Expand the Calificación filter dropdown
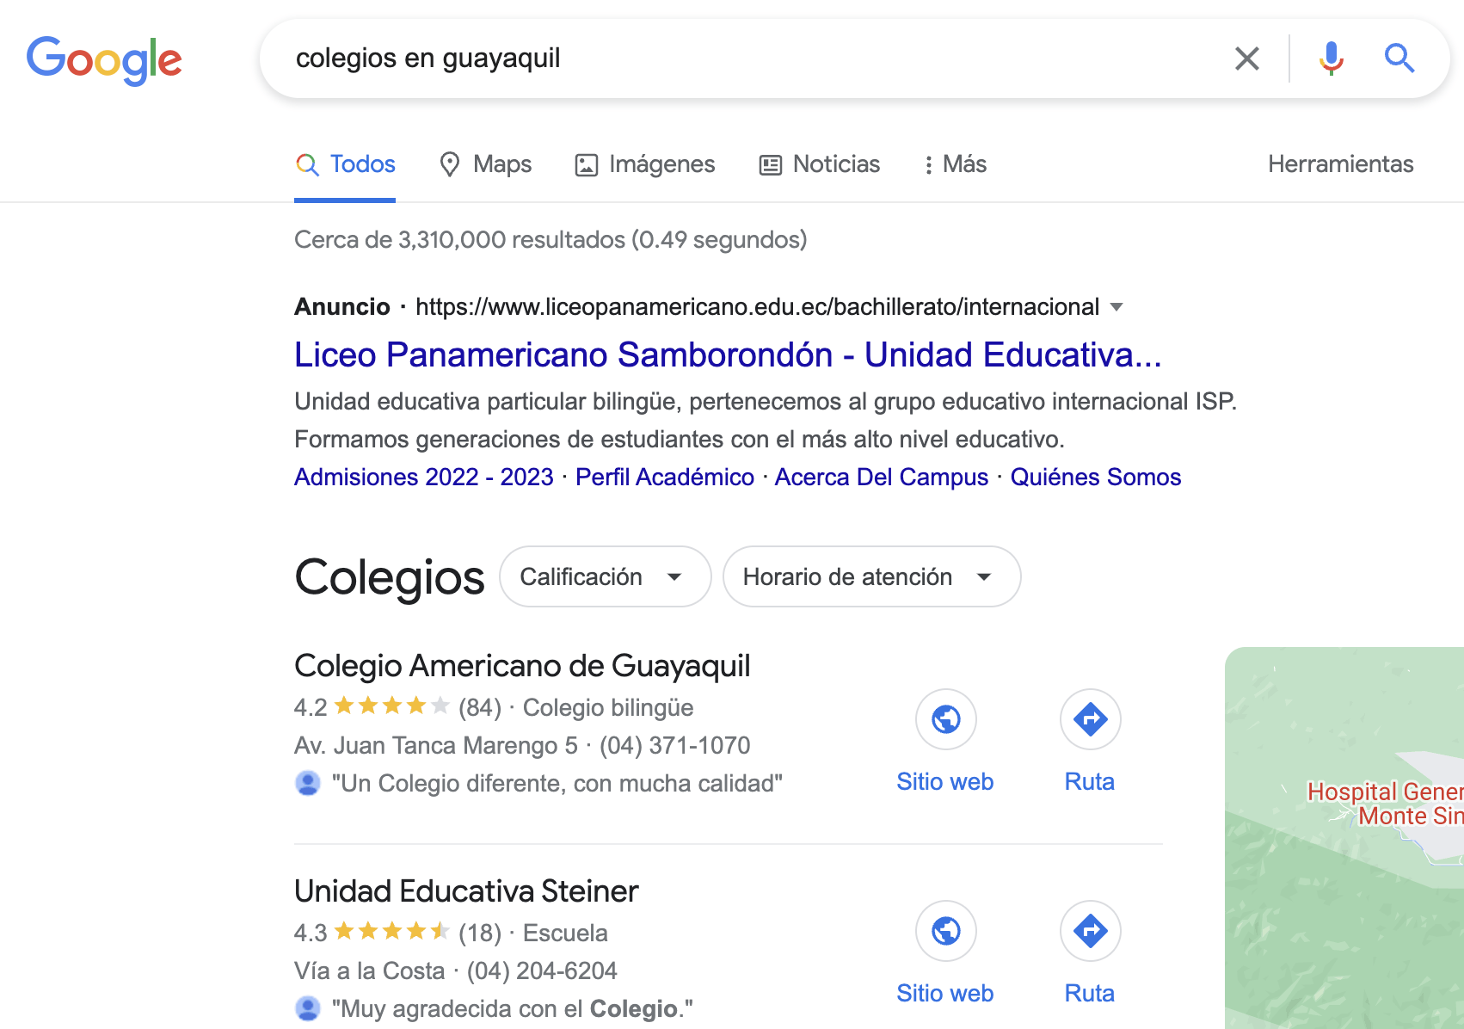Image resolution: width=1464 pixels, height=1029 pixels. tap(606, 576)
